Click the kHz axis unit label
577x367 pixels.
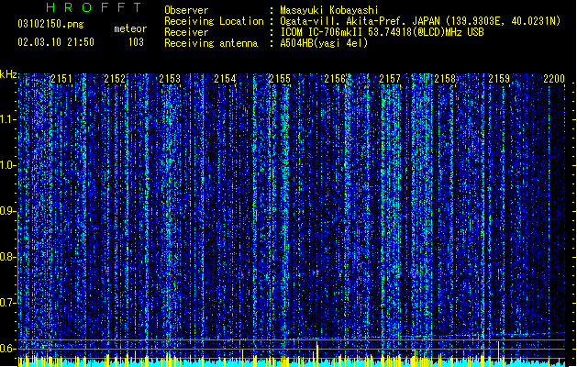(8, 74)
